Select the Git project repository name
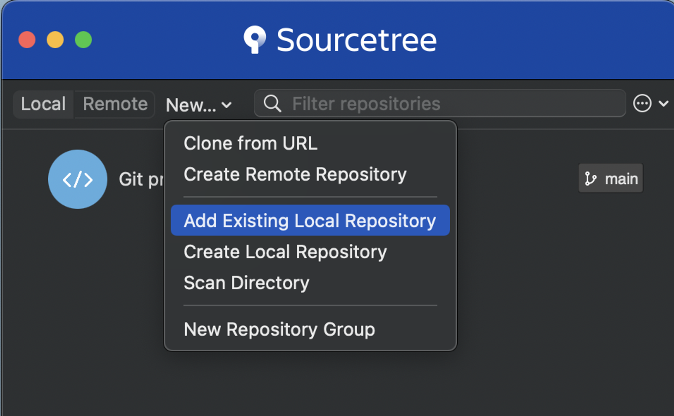This screenshot has height=416, width=674. pos(141,179)
